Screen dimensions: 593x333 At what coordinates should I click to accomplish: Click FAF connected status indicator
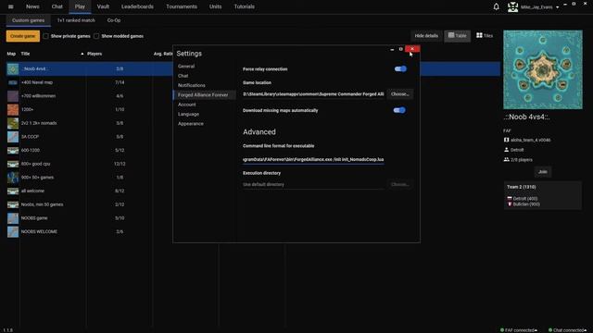tap(519, 330)
